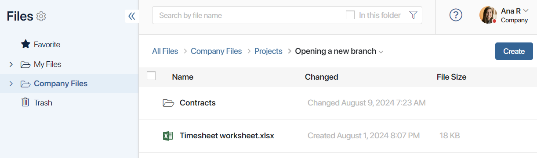This screenshot has height=158, width=537.
Task: Focus the Search by file name field
Action: [x=248, y=15]
